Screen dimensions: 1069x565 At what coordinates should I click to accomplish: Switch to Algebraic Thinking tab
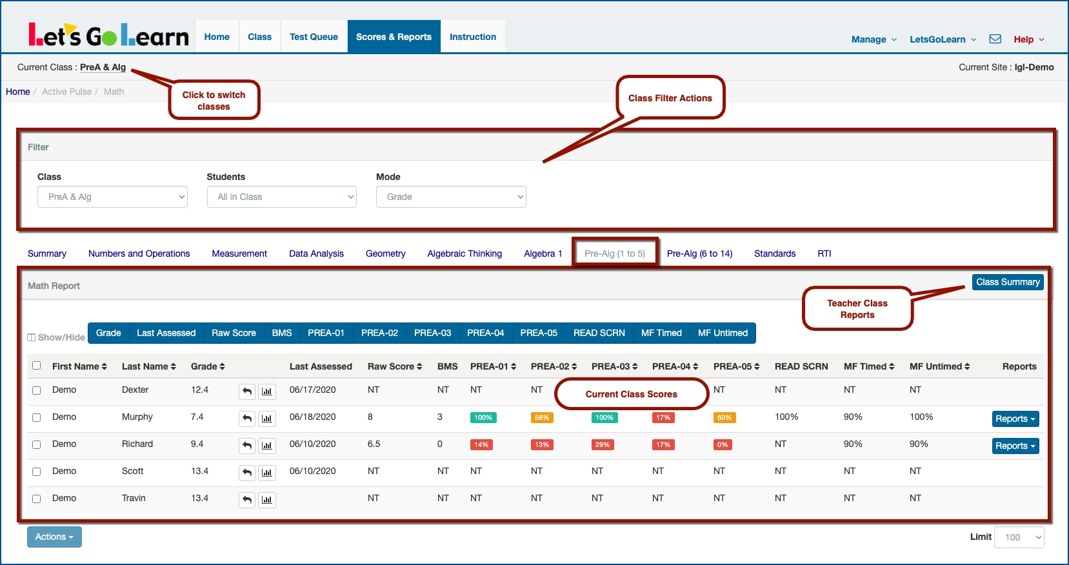click(465, 253)
